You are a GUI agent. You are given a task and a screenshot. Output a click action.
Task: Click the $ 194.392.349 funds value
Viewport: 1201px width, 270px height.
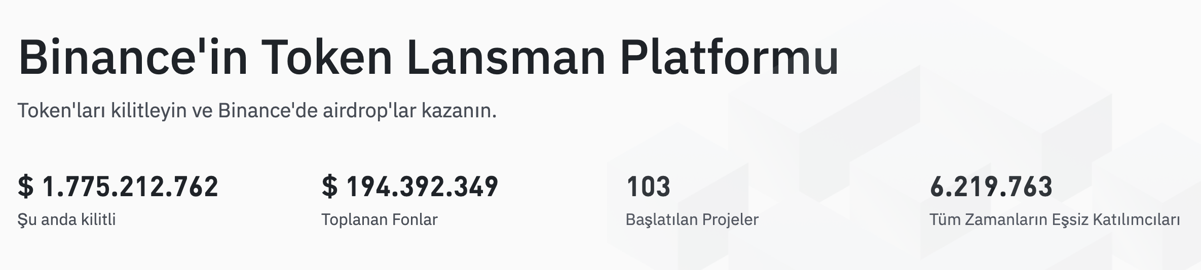[x=410, y=186]
